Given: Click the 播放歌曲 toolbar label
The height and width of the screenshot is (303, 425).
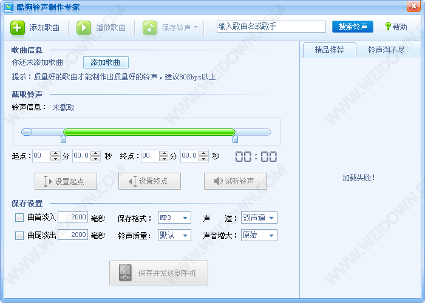Looking at the screenshot, I should point(111,28).
